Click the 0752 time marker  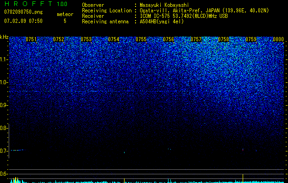pos(59,39)
